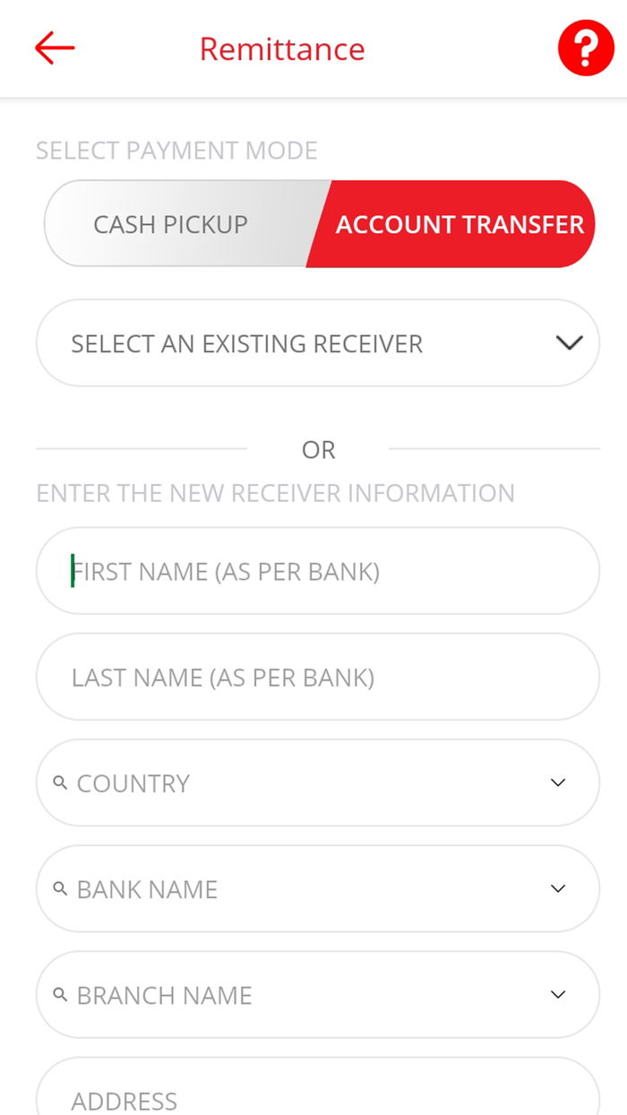
Task: Click the chevron on the BRANCH NAME selector
Action: tap(558, 994)
